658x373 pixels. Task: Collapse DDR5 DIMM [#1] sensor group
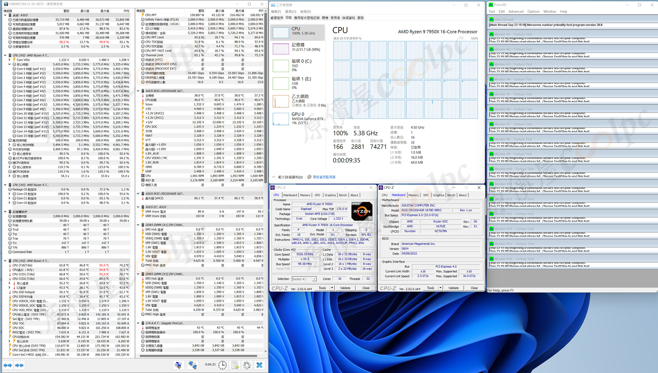point(138,225)
